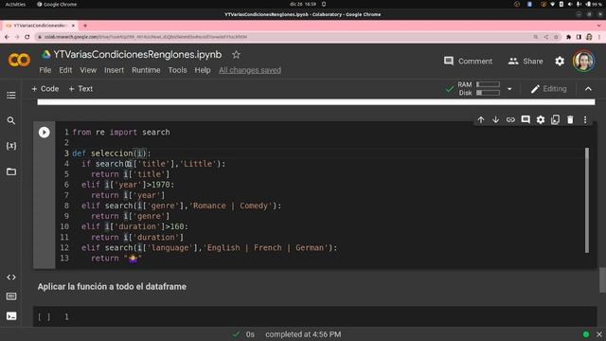
Task: Open the Insert menu
Action: tap(114, 70)
